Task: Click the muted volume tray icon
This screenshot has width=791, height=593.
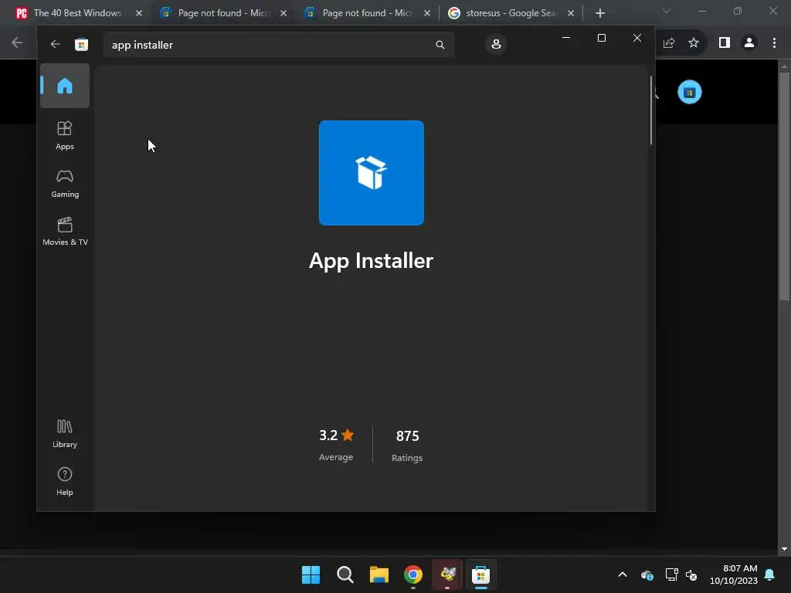Action: pyautogui.click(x=691, y=574)
